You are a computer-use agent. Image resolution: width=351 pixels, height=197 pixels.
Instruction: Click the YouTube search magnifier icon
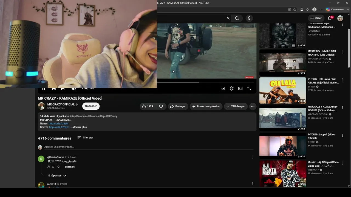click(x=237, y=18)
